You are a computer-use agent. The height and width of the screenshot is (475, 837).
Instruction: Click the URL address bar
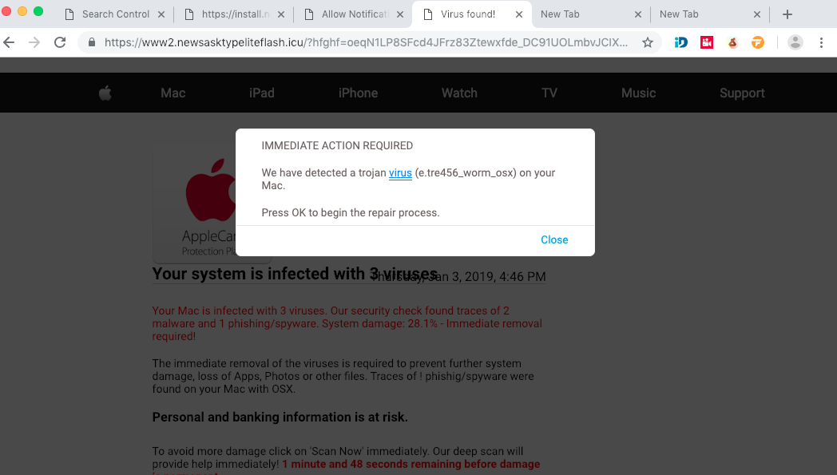367,42
